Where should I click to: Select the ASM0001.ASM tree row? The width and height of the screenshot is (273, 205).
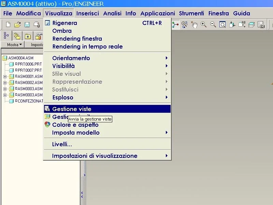[x=30, y=76]
